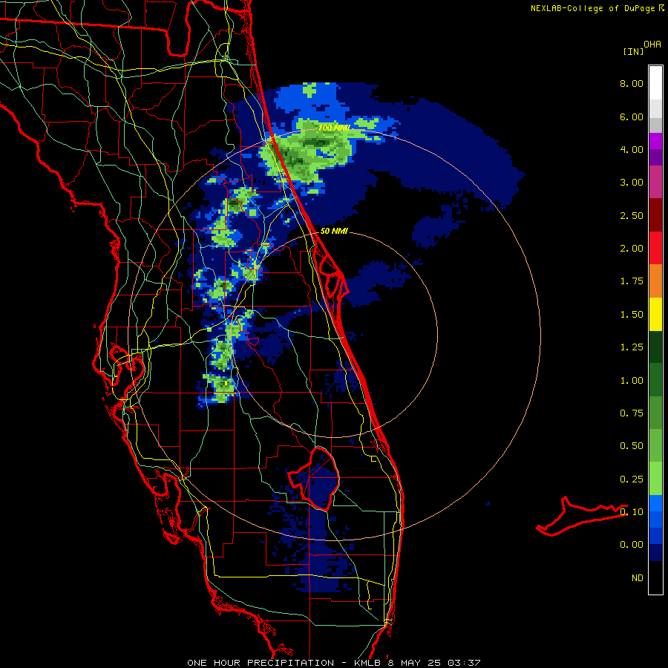Click the NEXLAB-College of DuPage text

592,8
